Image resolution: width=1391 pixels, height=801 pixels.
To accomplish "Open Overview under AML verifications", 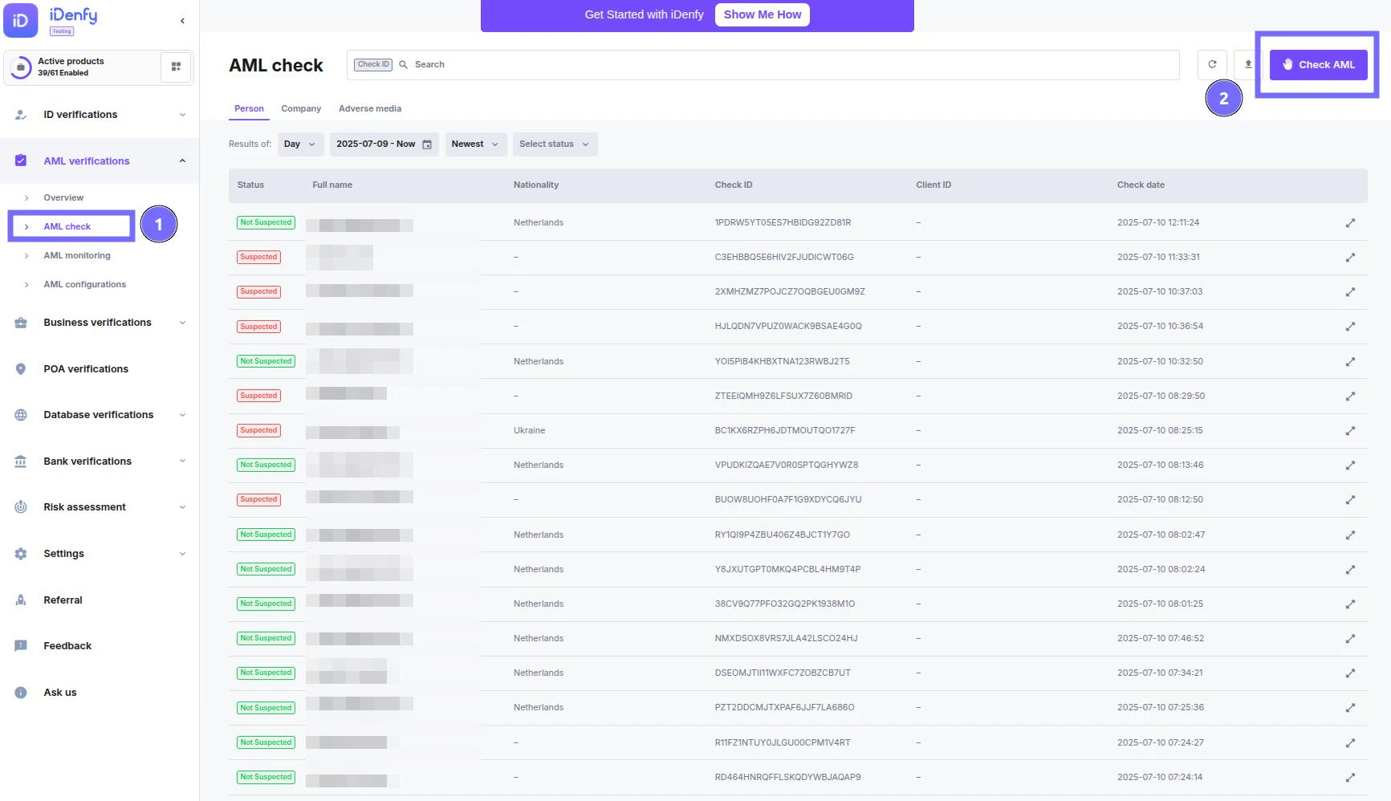I will coord(63,197).
